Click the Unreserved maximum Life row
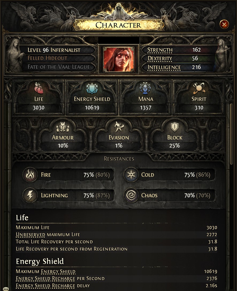237x291 pixels. (116, 235)
